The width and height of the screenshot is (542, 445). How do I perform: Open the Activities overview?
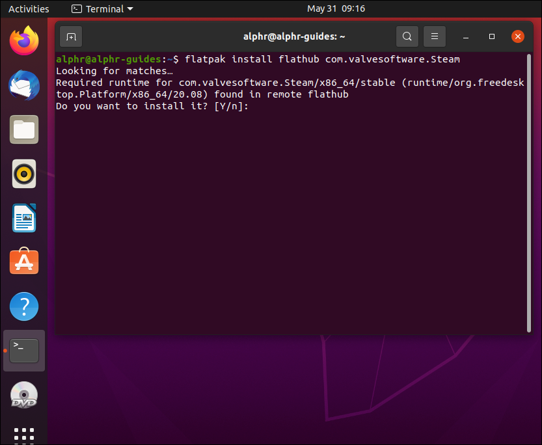point(29,8)
